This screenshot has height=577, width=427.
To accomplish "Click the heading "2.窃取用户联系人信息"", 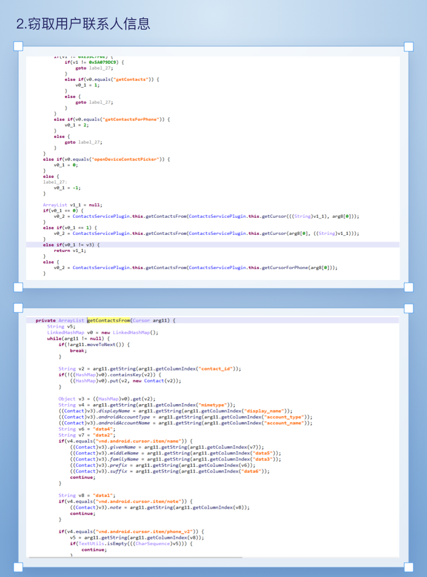I will pos(83,23).
